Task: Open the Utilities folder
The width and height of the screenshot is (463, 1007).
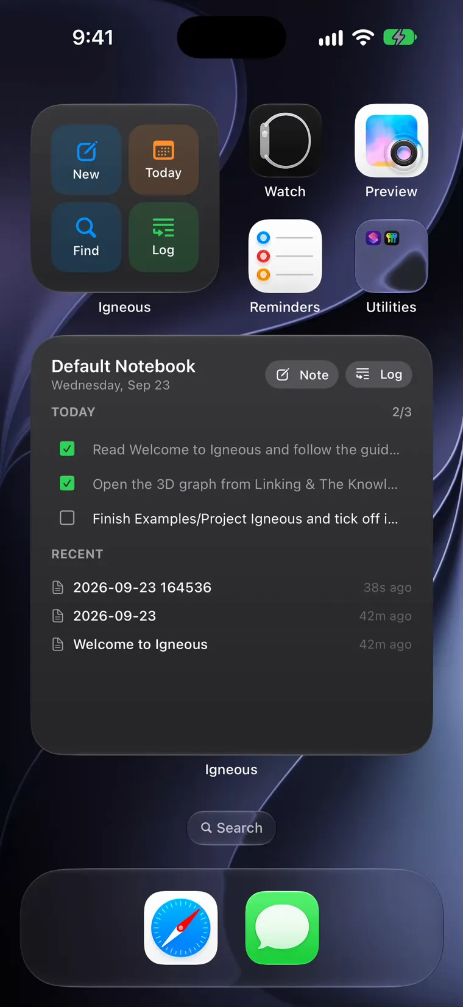Action: (x=391, y=256)
